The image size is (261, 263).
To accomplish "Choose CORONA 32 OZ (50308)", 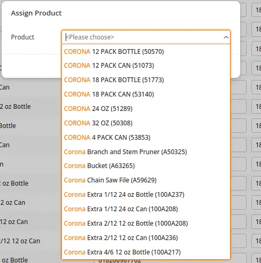I will [x=146, y=123].
